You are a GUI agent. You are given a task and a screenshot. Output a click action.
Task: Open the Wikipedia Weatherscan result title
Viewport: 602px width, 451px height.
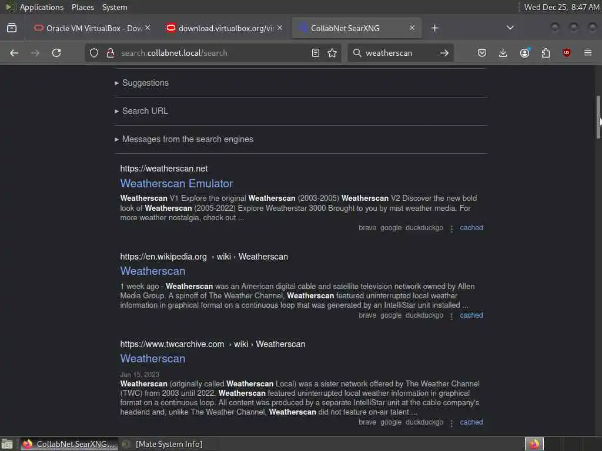[x=152, y=271]
